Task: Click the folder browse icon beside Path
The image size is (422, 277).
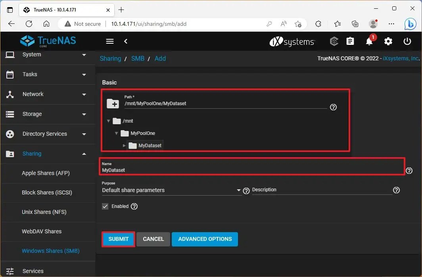Action: coord(113,104)
